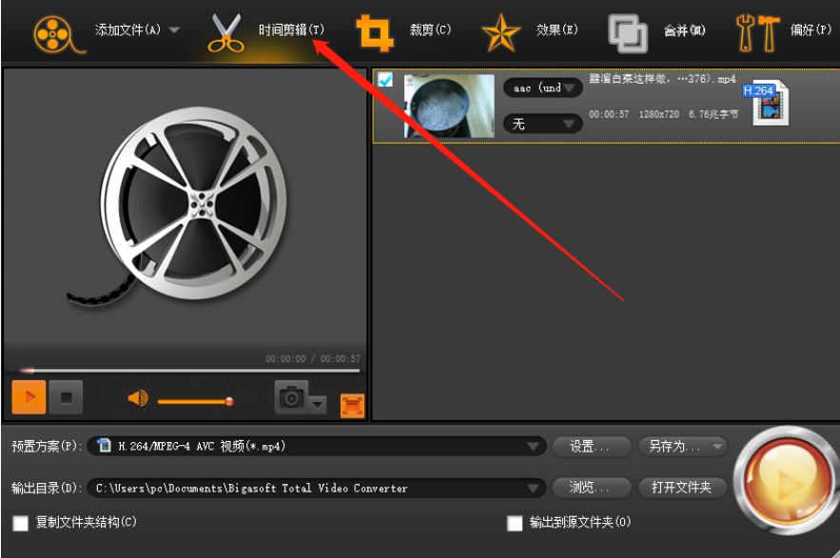Click the 6.76兆字节 file size text
Image resolution: width=840 pixels, height=558 pixels.
click(x=713, y=114)
